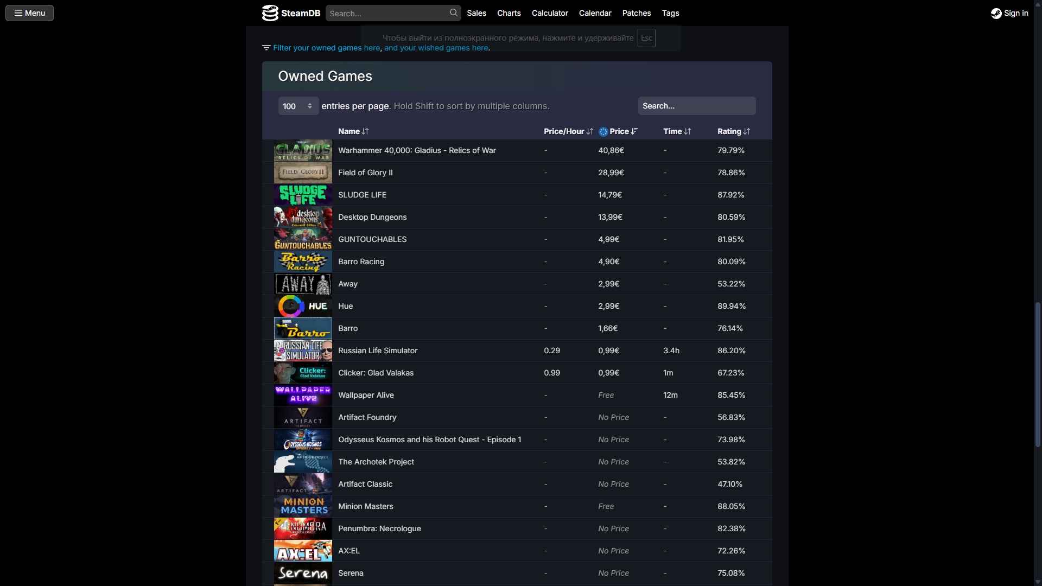The height and width of the screenshot is (586, 1042).
Task: Open 'SLUDGE LIFE' title
Action: click(x=362, y=195)
